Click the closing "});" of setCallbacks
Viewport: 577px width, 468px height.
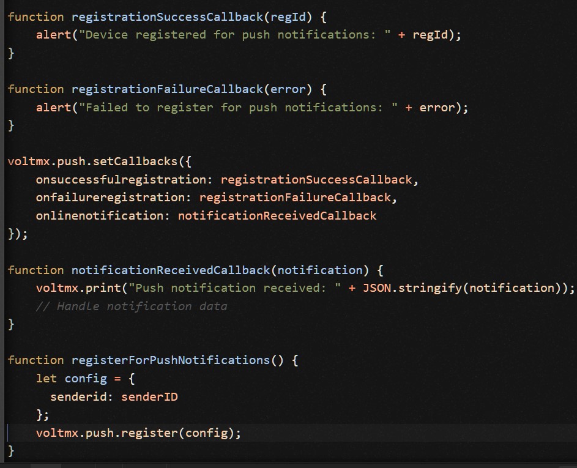tap(18, 234)
